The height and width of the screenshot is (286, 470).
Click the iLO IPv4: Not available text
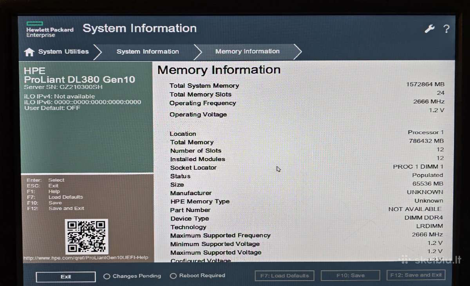tap(60, 96)
